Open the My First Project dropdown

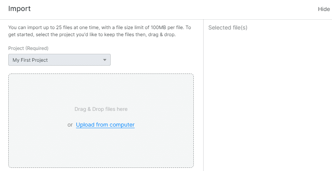[x=59, y=60]
